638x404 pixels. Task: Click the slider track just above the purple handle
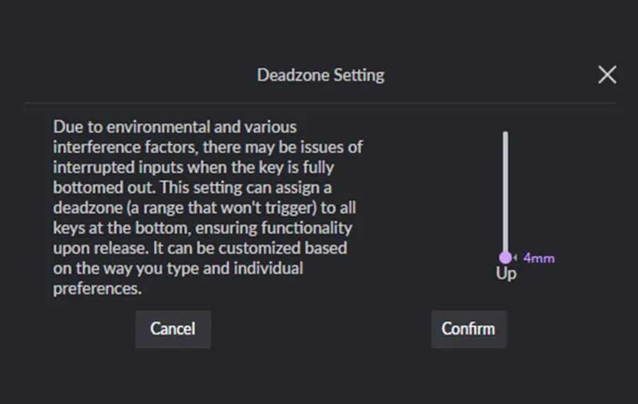click(505, 241)
